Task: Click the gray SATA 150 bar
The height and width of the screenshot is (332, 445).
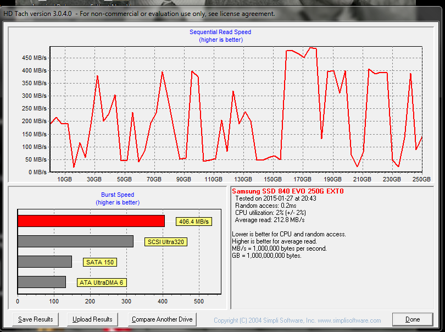Action: 45,262
